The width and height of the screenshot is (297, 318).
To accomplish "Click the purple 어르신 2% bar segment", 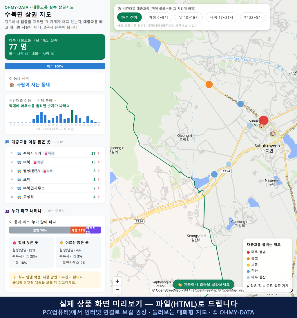I will [93, 230].
